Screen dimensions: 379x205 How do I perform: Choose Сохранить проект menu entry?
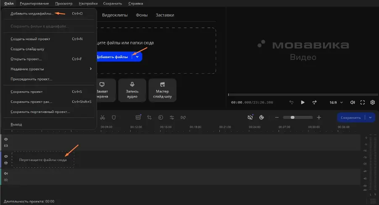coord(49,92)
